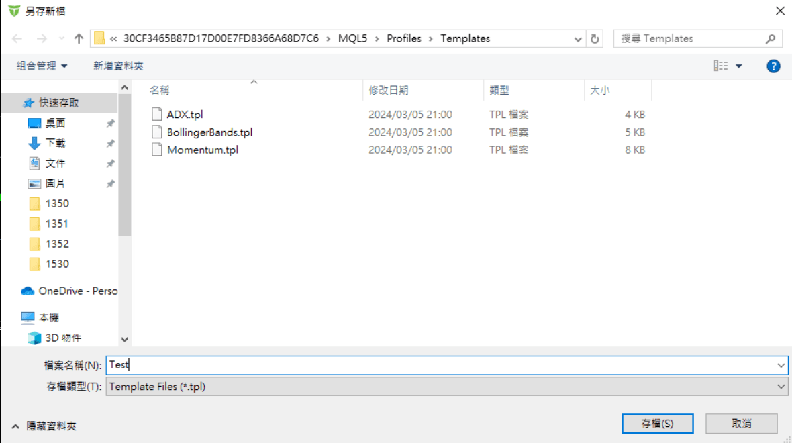Open folder 1530 in navigation pane
This screenshot has height=443, width=792.
point(57,264)
